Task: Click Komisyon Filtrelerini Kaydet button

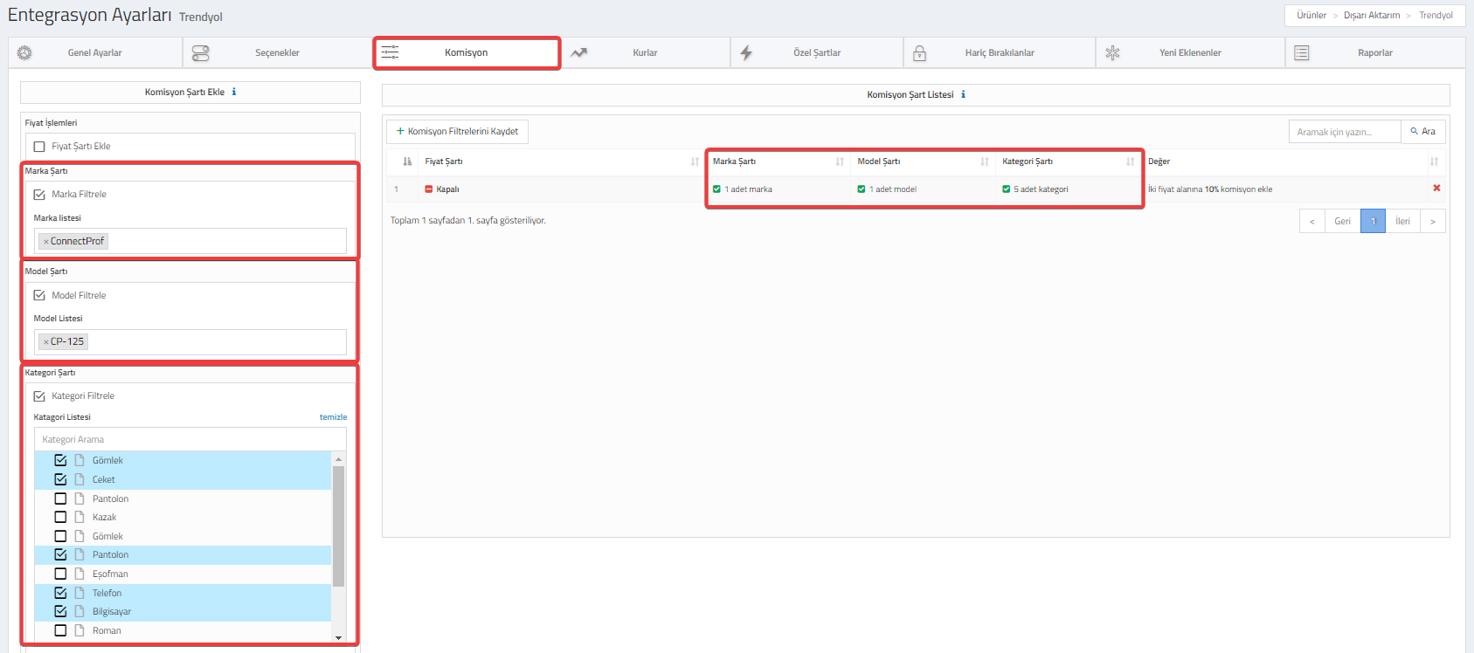Action: (457, 131)
